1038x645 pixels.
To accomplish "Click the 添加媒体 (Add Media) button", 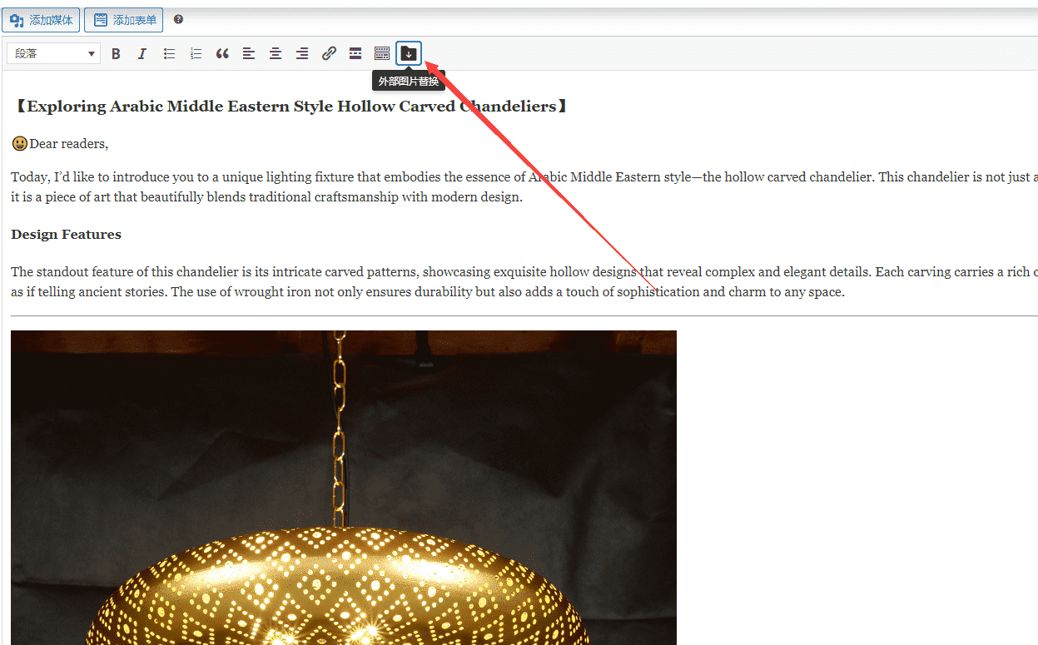I will click(41, 20).
